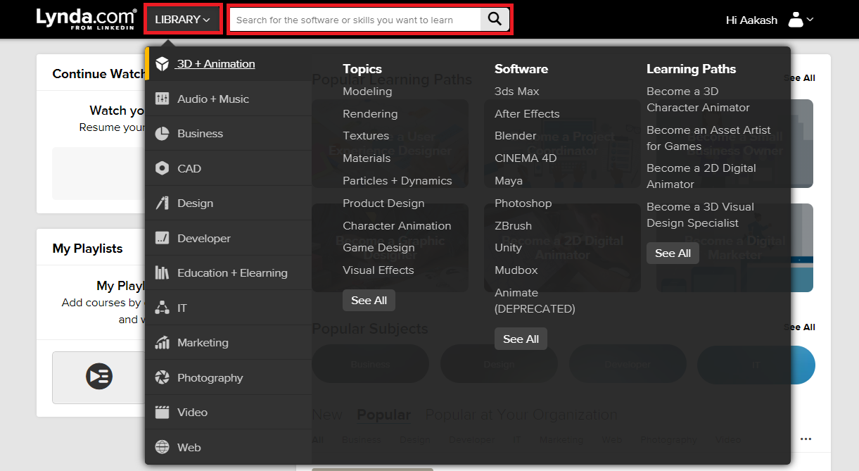Open the LIBRARY dropdown menu

tap(183, 20)
